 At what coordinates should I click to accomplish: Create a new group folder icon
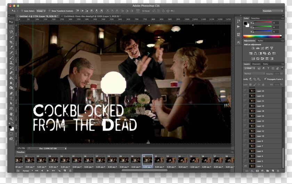click(x=268, y=171)
